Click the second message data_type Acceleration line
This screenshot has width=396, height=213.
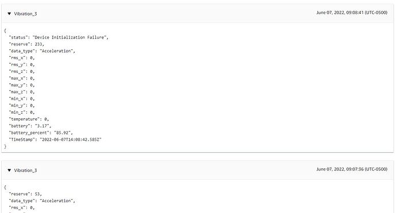pos(42,201)
